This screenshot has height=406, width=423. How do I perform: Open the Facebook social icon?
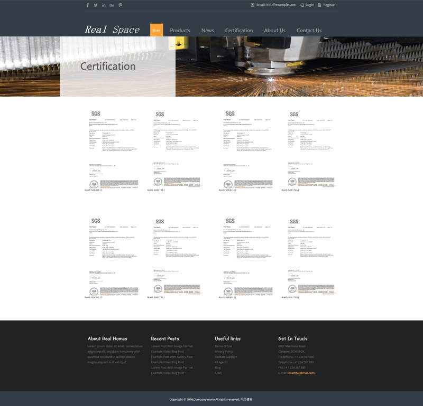click(88, 5)
